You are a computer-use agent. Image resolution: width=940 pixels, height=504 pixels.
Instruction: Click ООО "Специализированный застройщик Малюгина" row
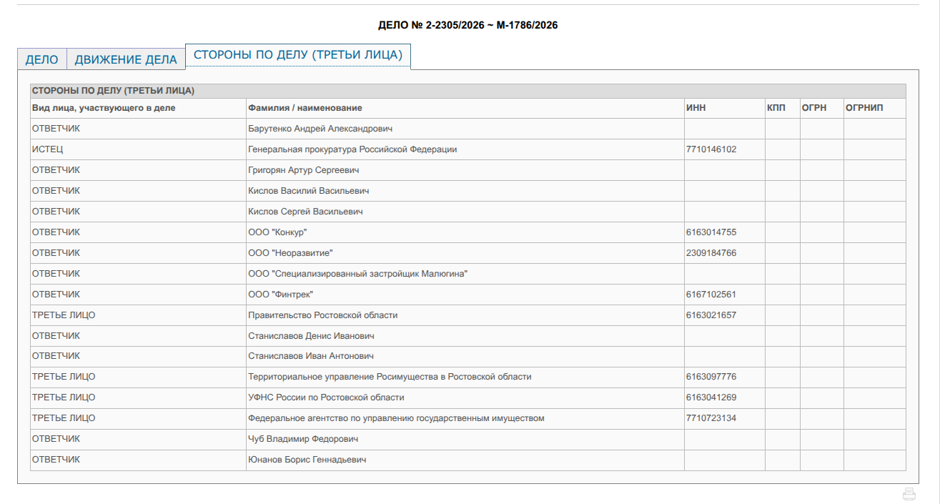[x=357, y=274]
